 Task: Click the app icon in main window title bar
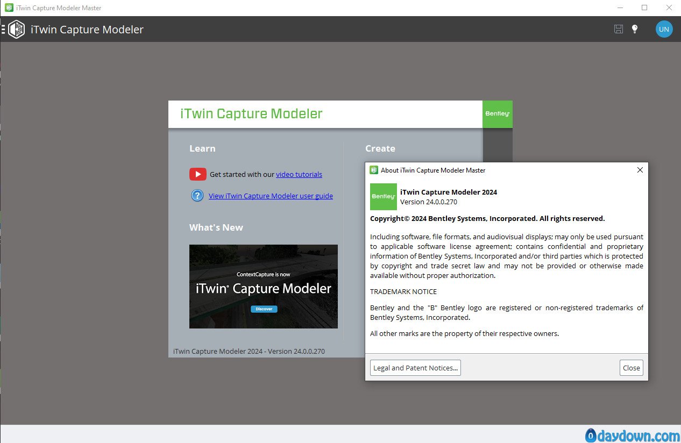pyautogui.click(x=9, y=8)
